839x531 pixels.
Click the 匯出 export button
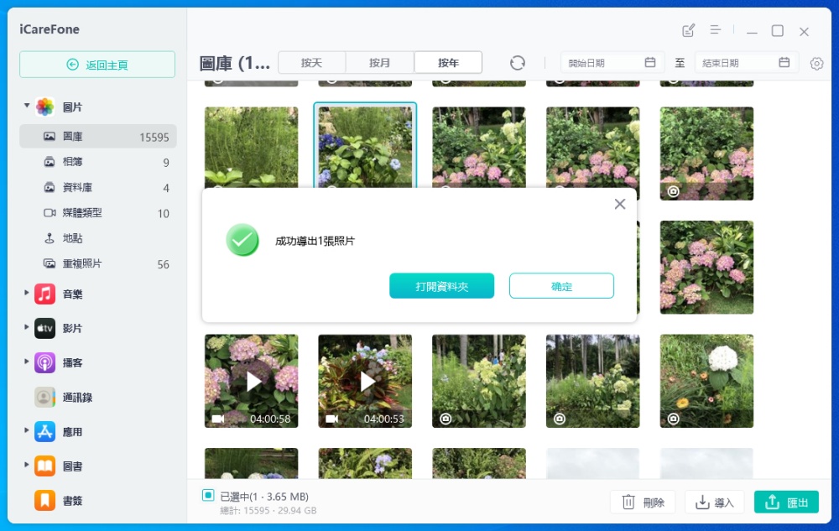coord(786,502)
